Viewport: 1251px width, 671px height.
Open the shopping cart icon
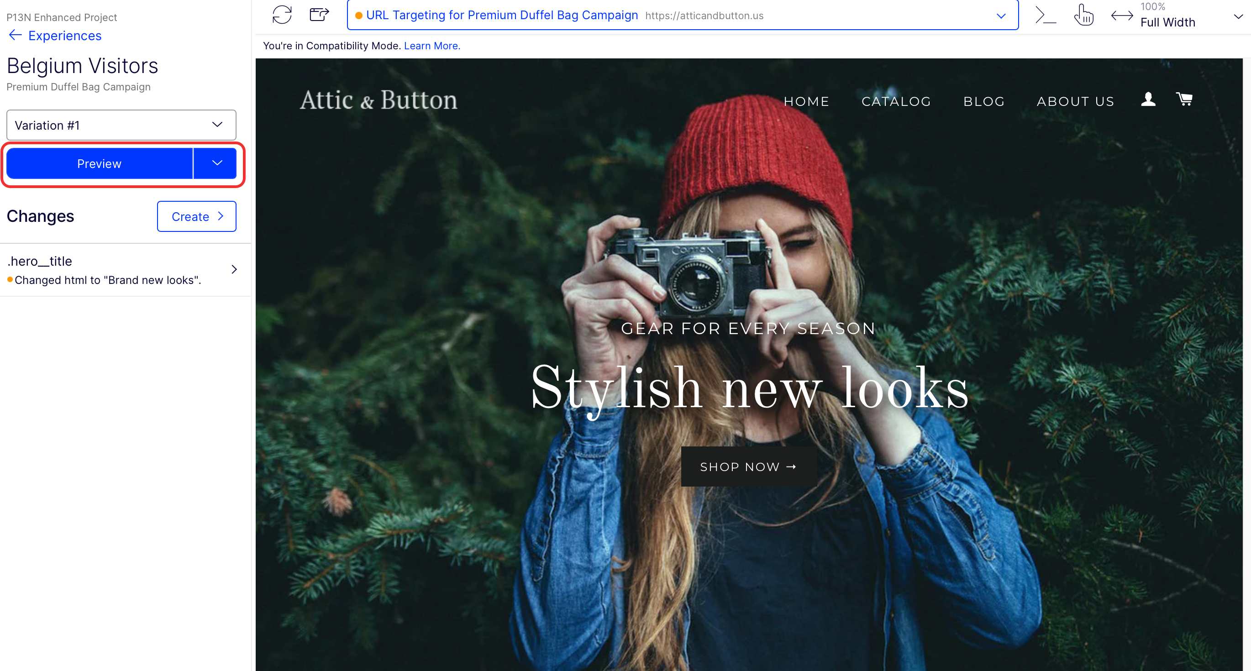pos(1184,99)
